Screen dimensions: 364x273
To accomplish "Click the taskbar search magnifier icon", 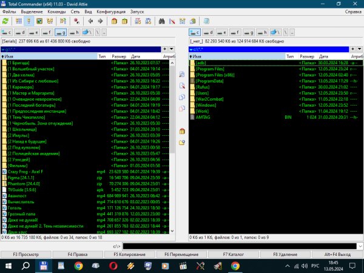I will 25,266.
